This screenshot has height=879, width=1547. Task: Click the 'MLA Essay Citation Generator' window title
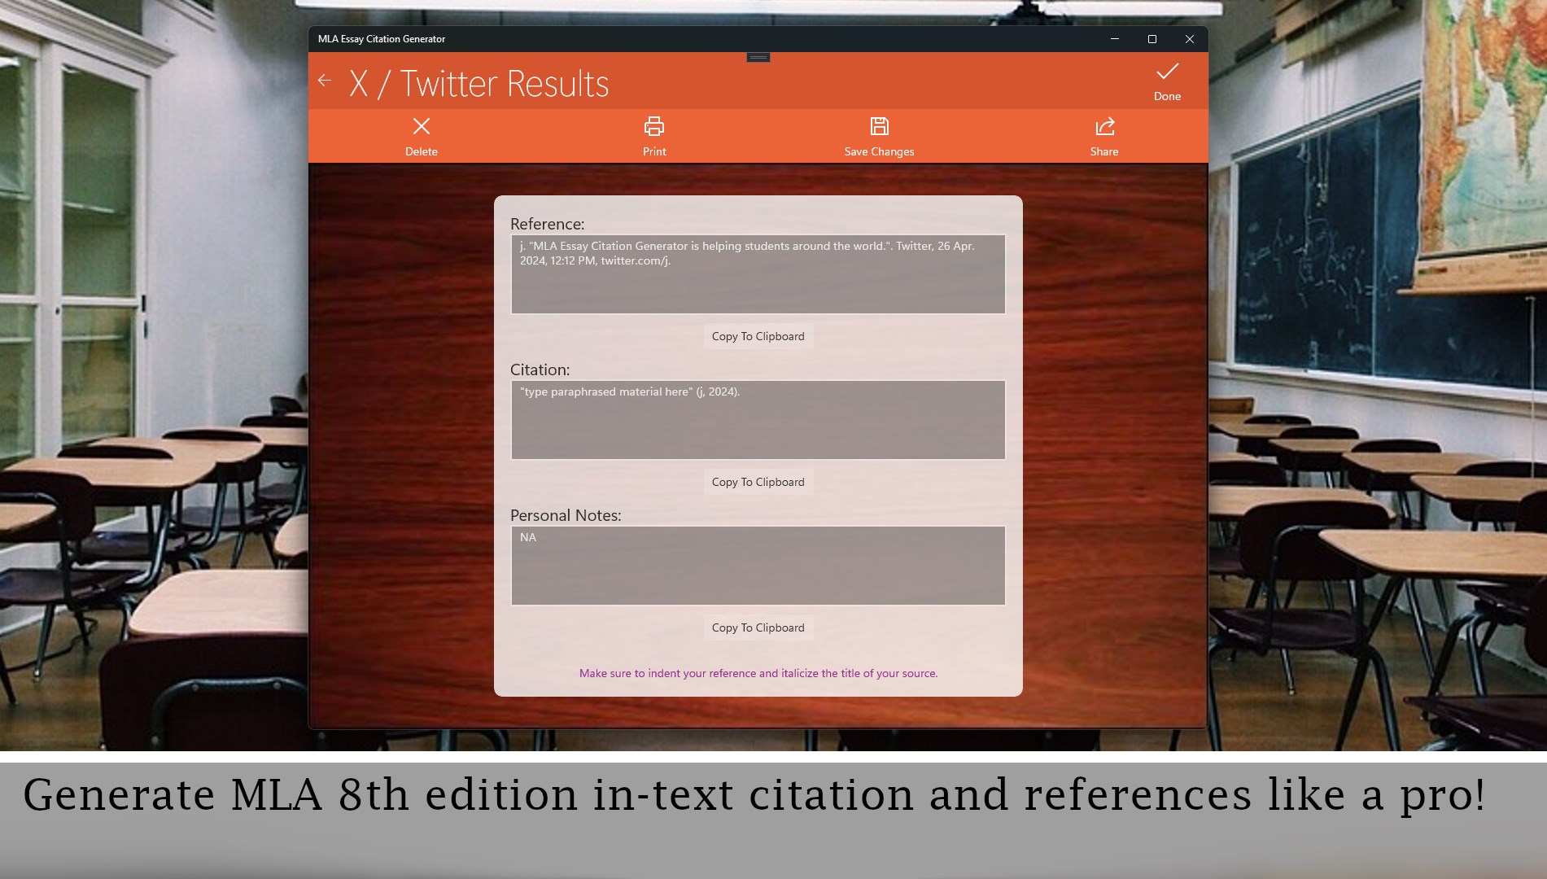point(382,39)
